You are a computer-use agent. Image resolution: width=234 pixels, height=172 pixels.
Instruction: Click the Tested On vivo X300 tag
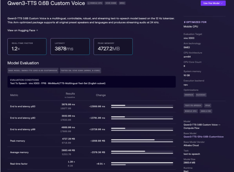80,70
